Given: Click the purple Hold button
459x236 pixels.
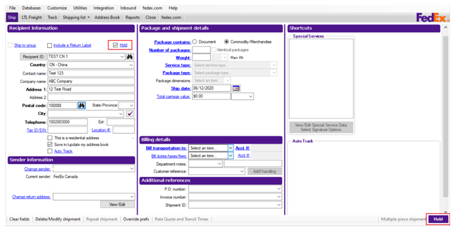Looking at the screenshot, I should [438, 219].
